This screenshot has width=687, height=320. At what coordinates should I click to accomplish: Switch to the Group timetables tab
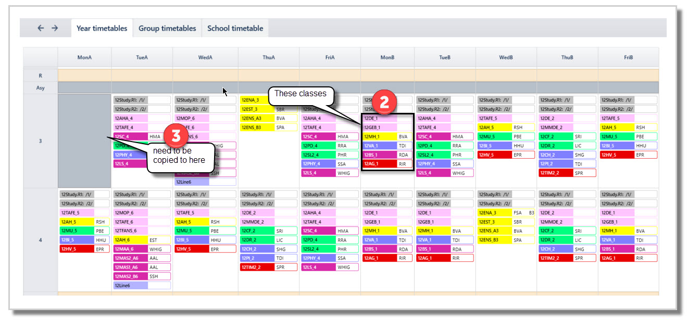point(167,28)
